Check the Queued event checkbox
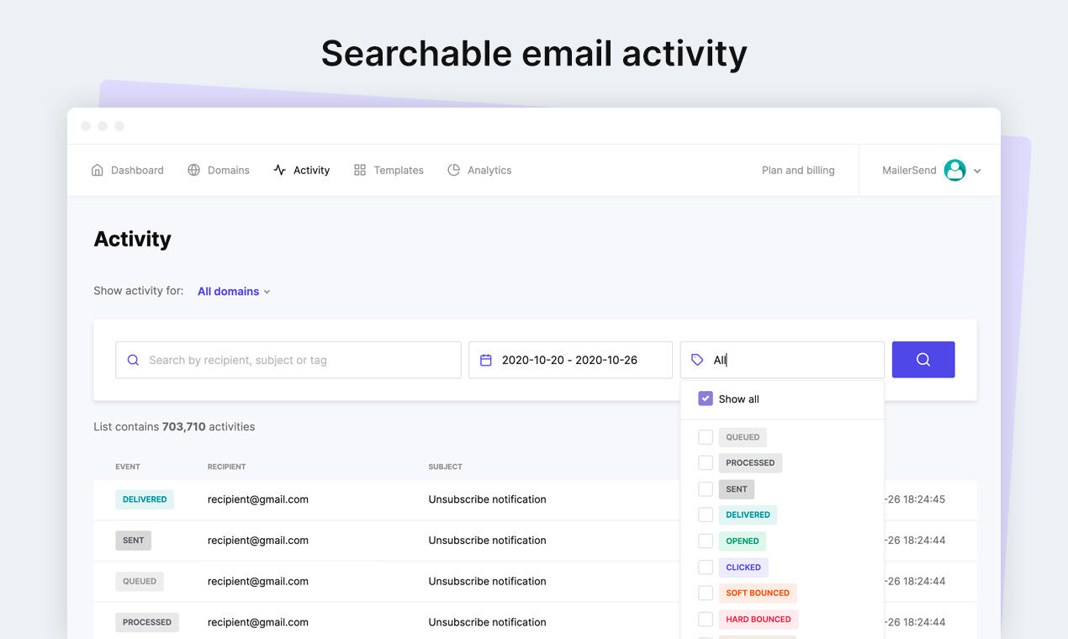1068x639 pixels. click(x=706, y=437)
